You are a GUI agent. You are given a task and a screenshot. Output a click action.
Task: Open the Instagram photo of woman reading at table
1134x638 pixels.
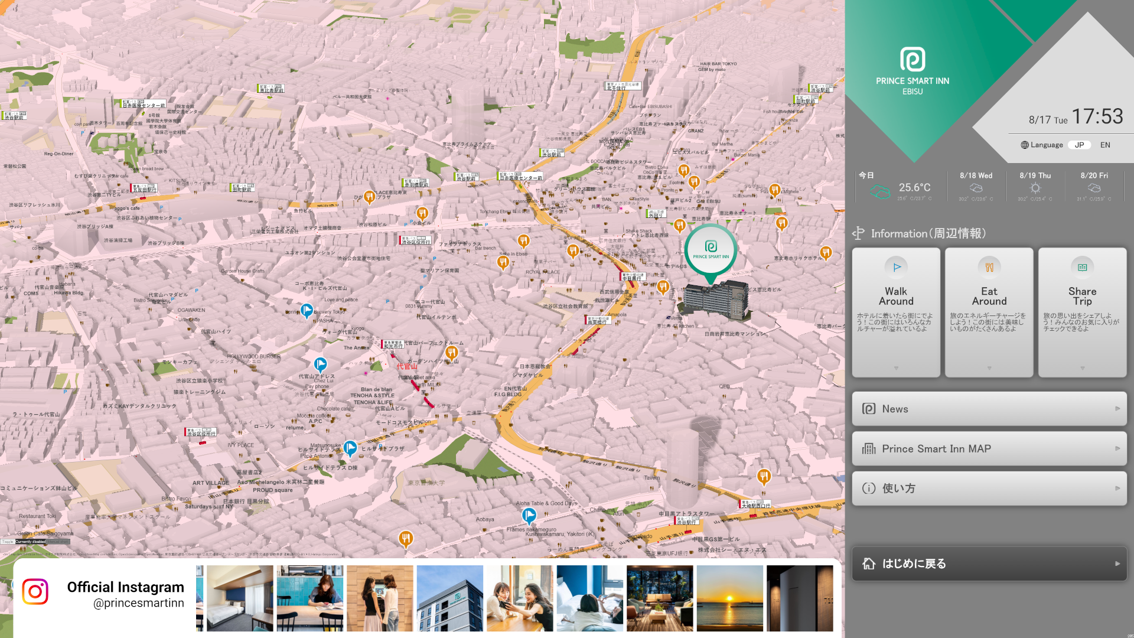[x=309, y=598]
